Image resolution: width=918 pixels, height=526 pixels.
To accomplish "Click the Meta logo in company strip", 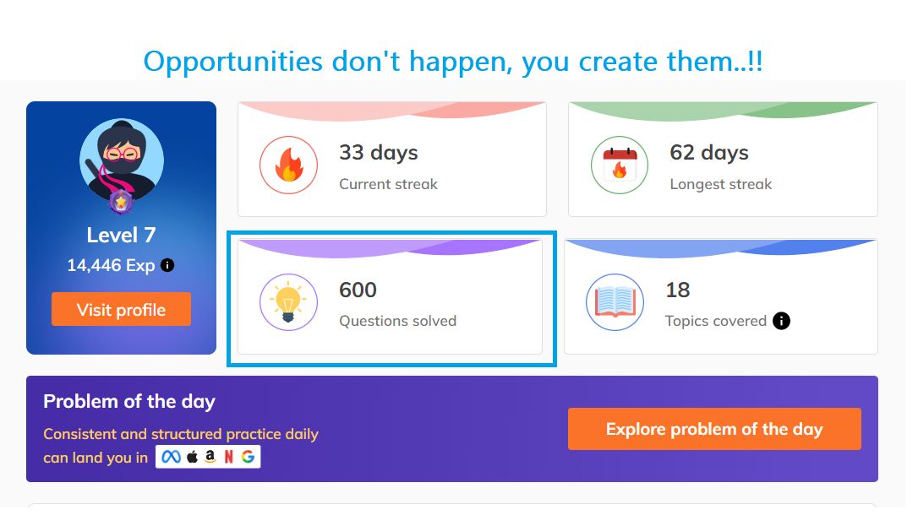I will click(171, 457).
